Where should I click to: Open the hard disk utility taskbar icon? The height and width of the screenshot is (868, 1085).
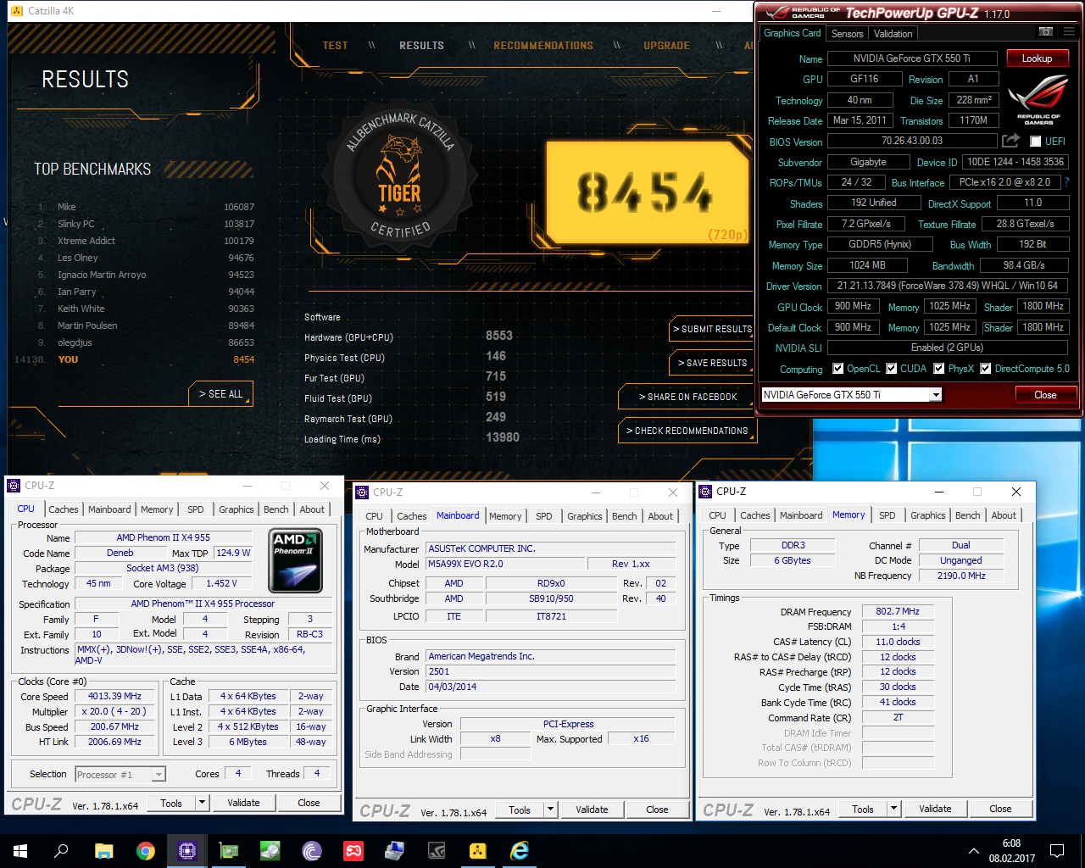270,850
